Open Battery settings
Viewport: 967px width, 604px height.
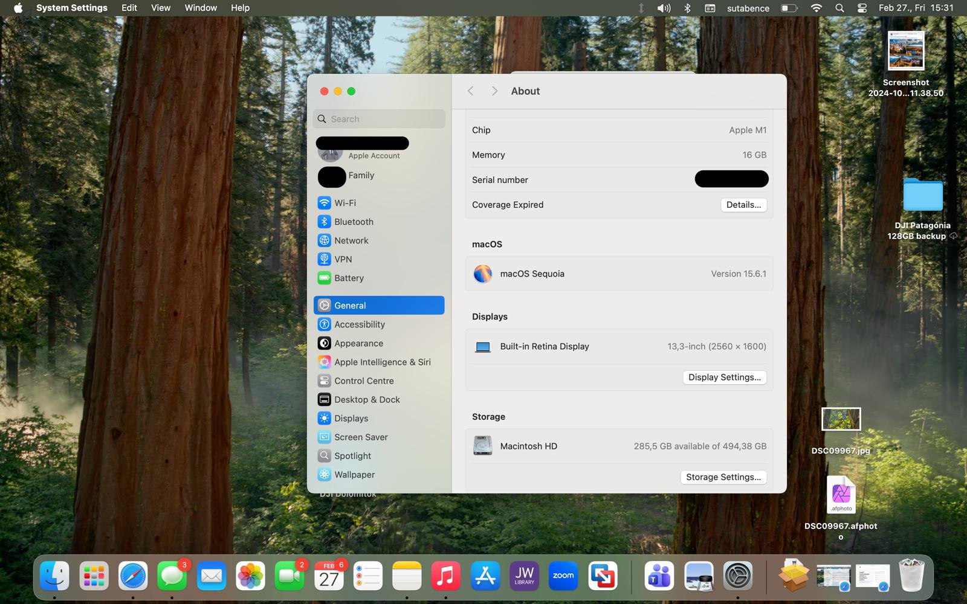click(x=349, y=278)
